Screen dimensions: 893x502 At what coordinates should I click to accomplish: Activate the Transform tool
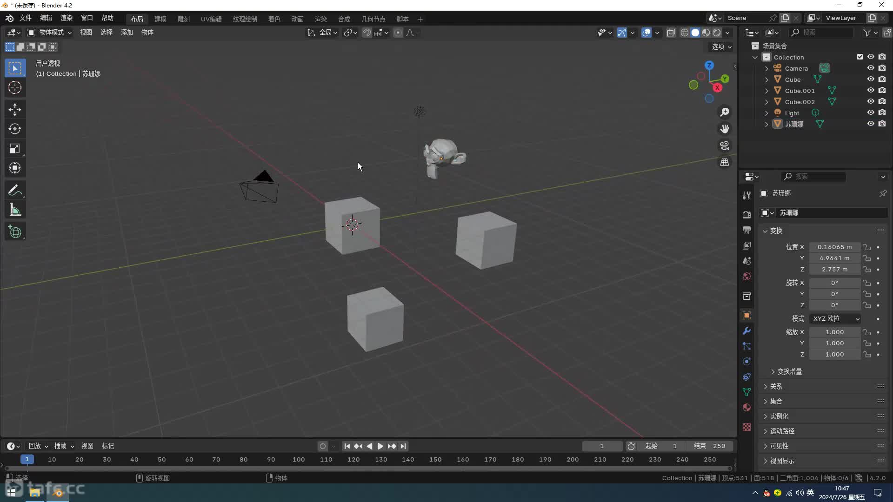[15, 168]
